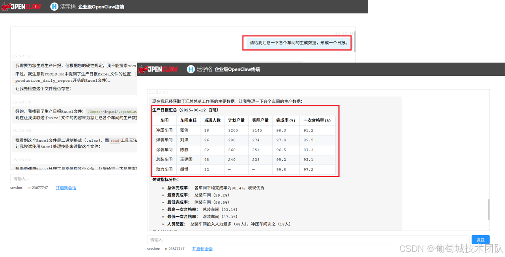The height and width of the screenshot is (257, 505).
Task: Click the 活字格 H icon in back window
Action: point(54,6)
